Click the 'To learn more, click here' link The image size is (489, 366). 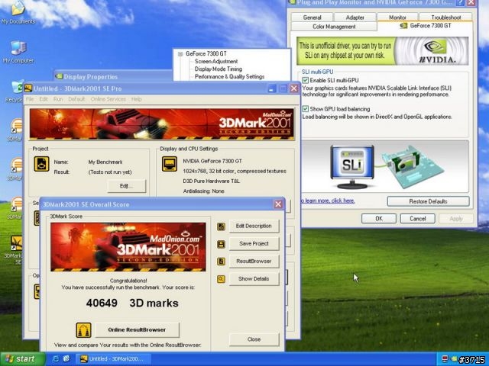coord(328,201)
